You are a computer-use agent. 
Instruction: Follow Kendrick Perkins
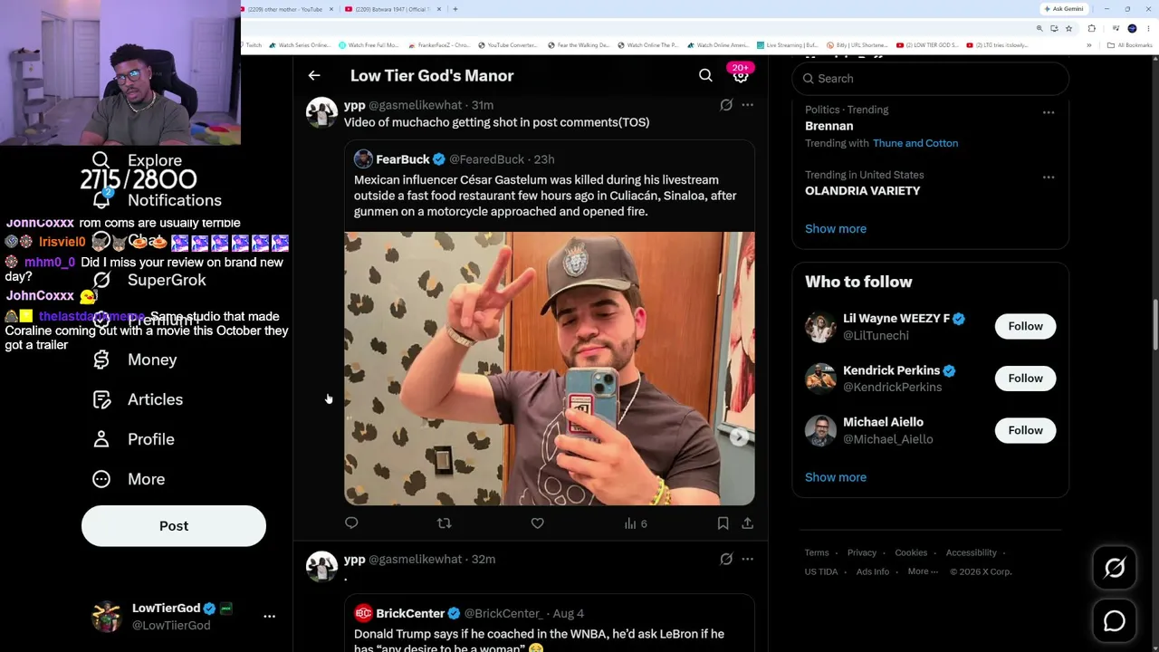pyautogui.click(x=1025, y=379)
